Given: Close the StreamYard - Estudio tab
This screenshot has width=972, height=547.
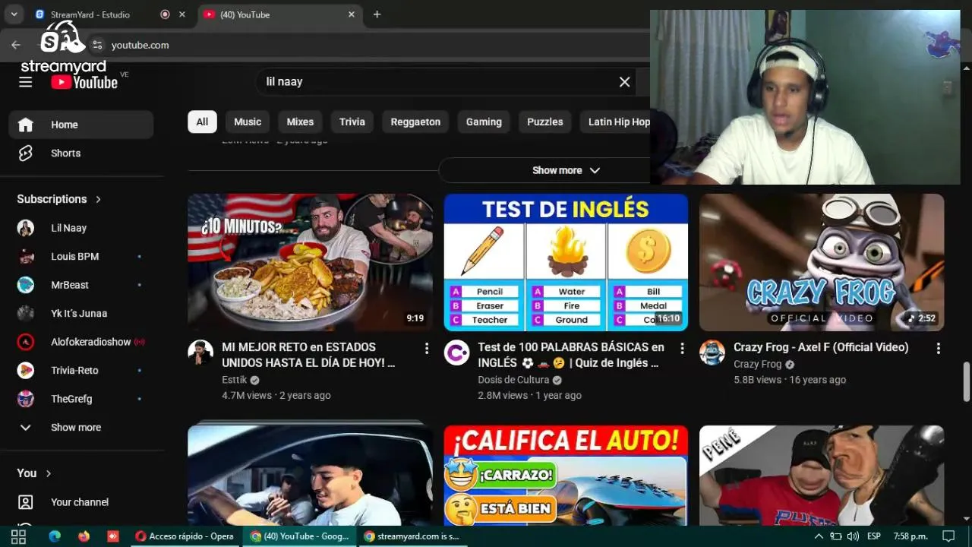Looking at the screenshot, I should pyautogui.click(x=181, y=14).
